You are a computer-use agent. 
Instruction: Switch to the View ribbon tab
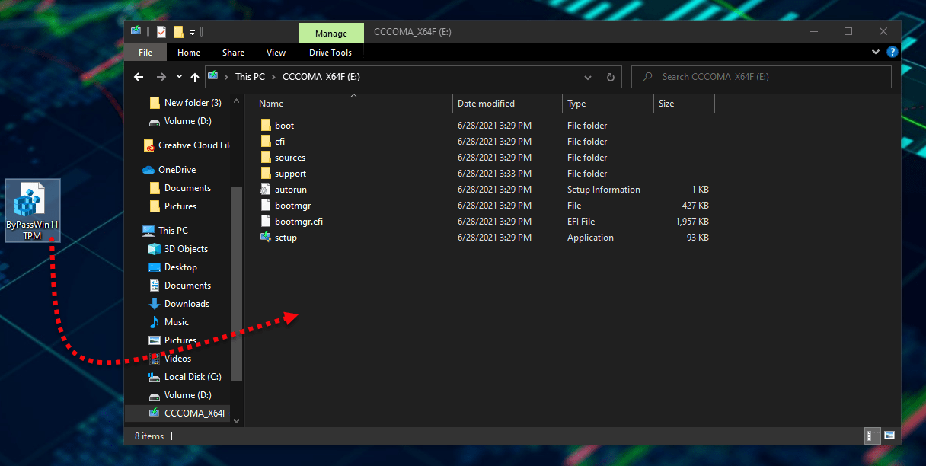pyautogui.click(x=276, y=53)
